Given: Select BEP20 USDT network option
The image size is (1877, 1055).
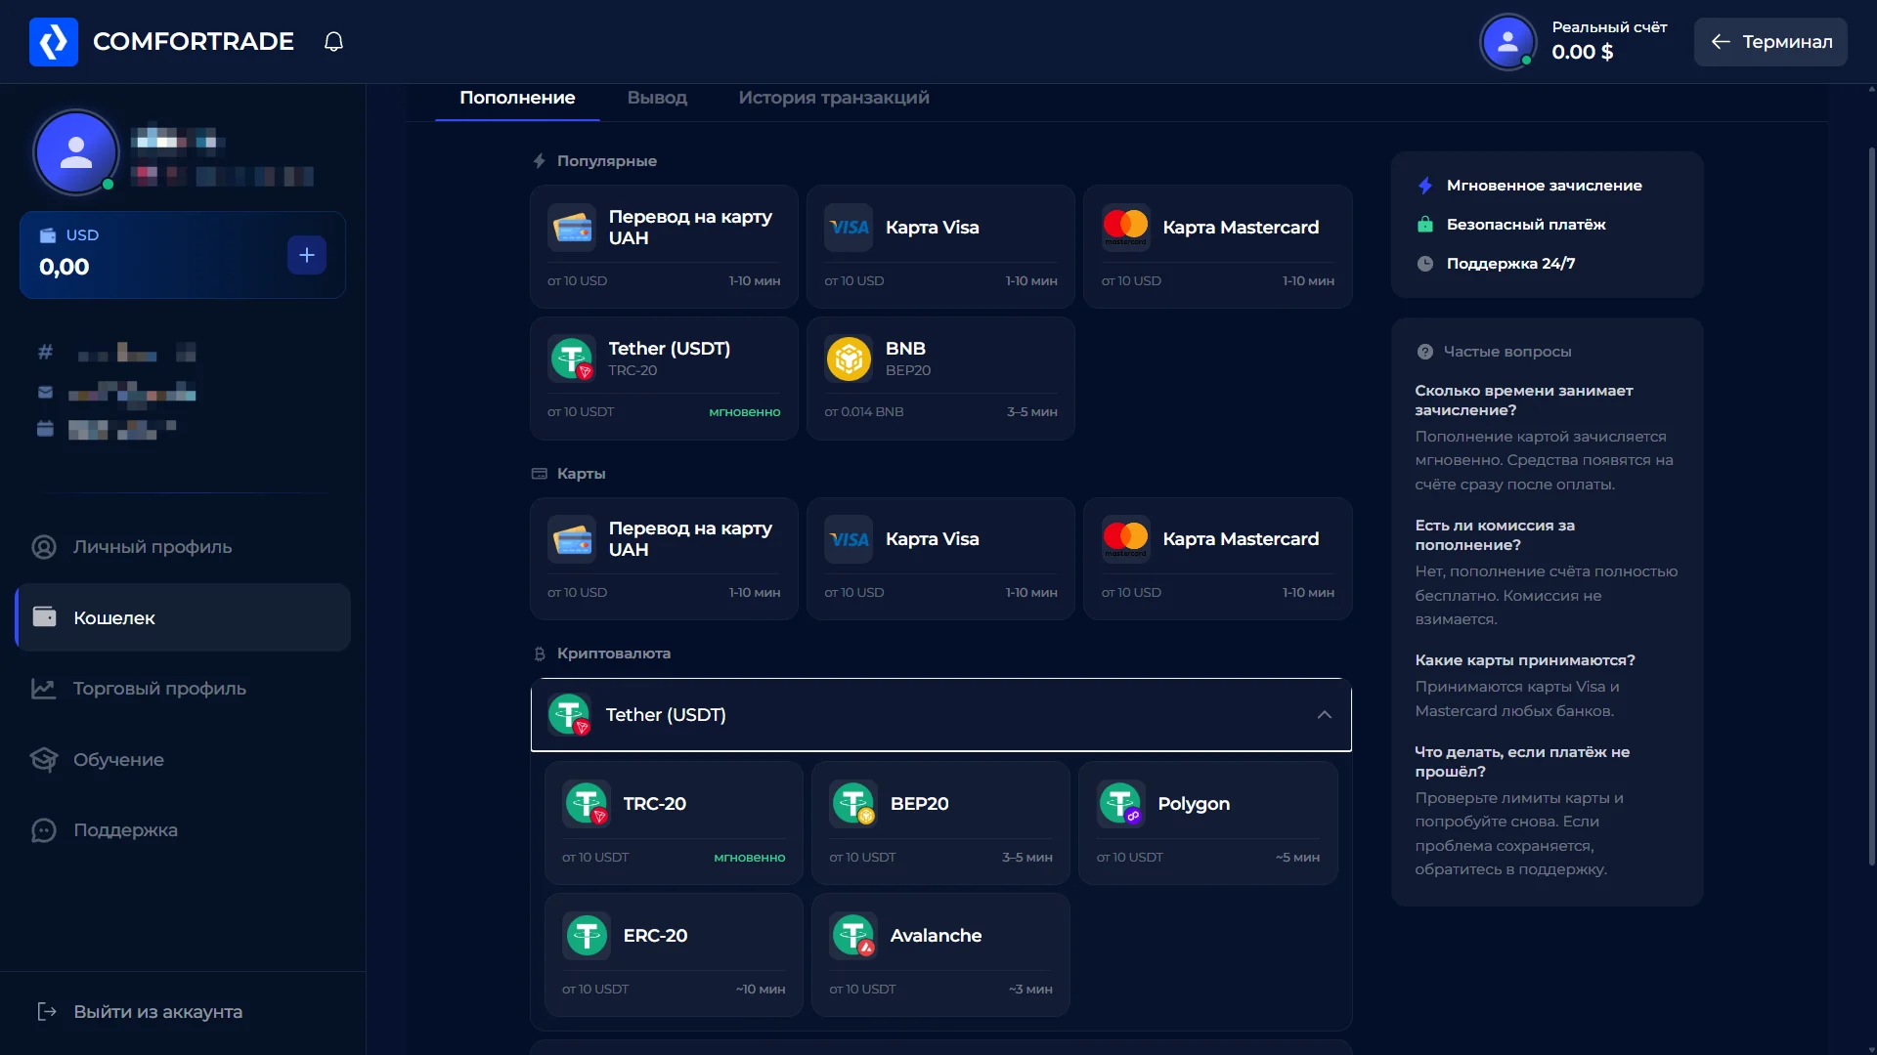Looking at the screenshot, I should 940,823.
